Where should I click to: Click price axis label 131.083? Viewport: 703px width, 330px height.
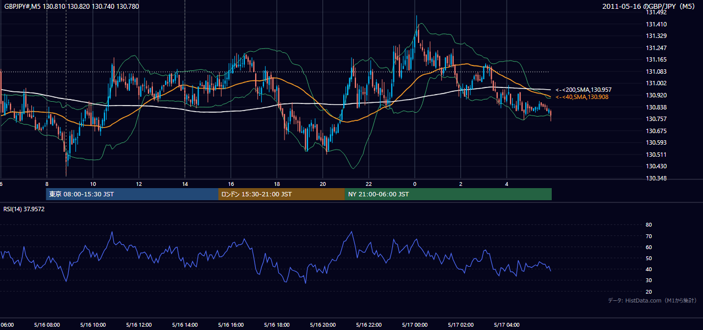coord(656,71)
